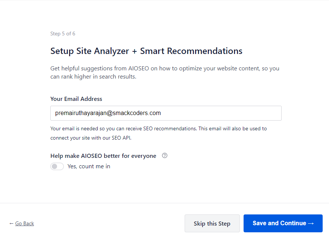Click the right arrow on Save and Continue
The width and height of the screenshot is (329, 239).
(311, 223)
